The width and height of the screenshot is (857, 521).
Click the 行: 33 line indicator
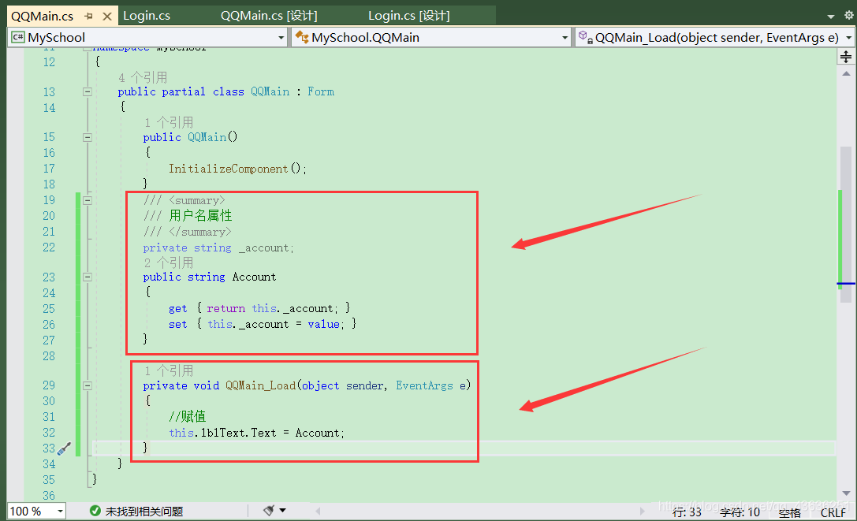pyautogui.click(x=687, y=512)
